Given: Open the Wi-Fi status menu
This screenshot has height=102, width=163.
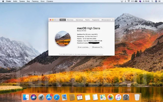Looking at the screenshot, I should pos(129,1).
